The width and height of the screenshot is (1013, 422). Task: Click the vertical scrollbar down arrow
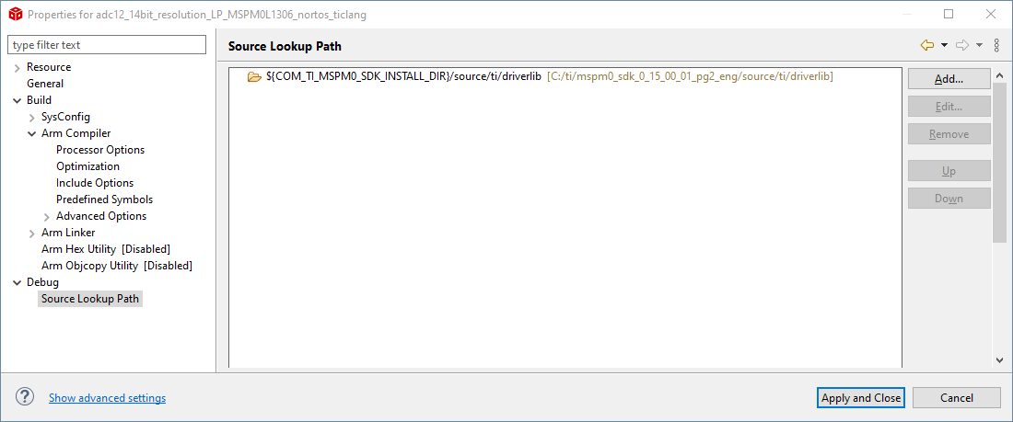click(999, 359)
